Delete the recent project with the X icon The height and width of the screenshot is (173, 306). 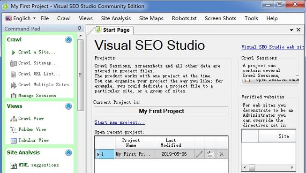[222, 154]
